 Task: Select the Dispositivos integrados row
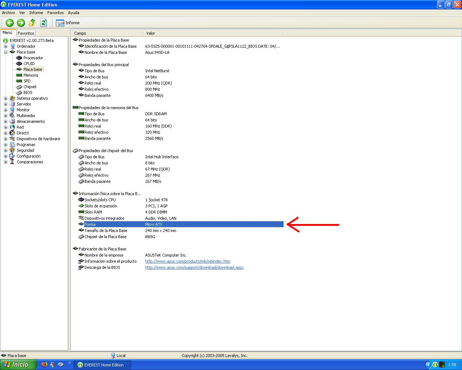pos(181,218)
